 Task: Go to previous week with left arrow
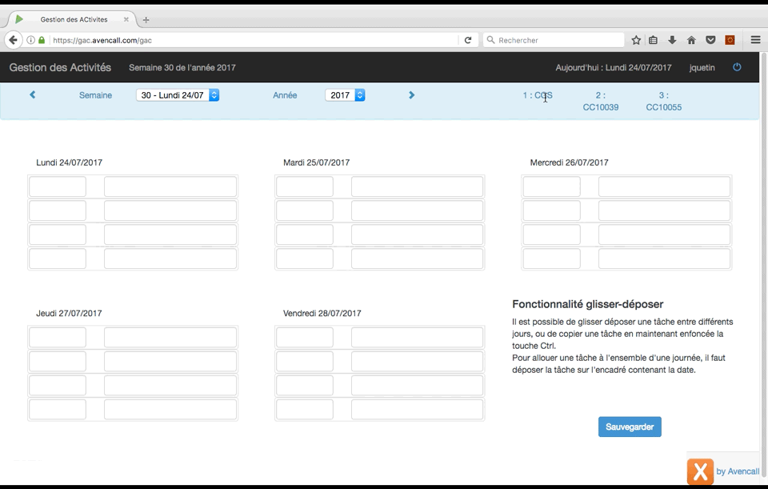tap(33, 95)
